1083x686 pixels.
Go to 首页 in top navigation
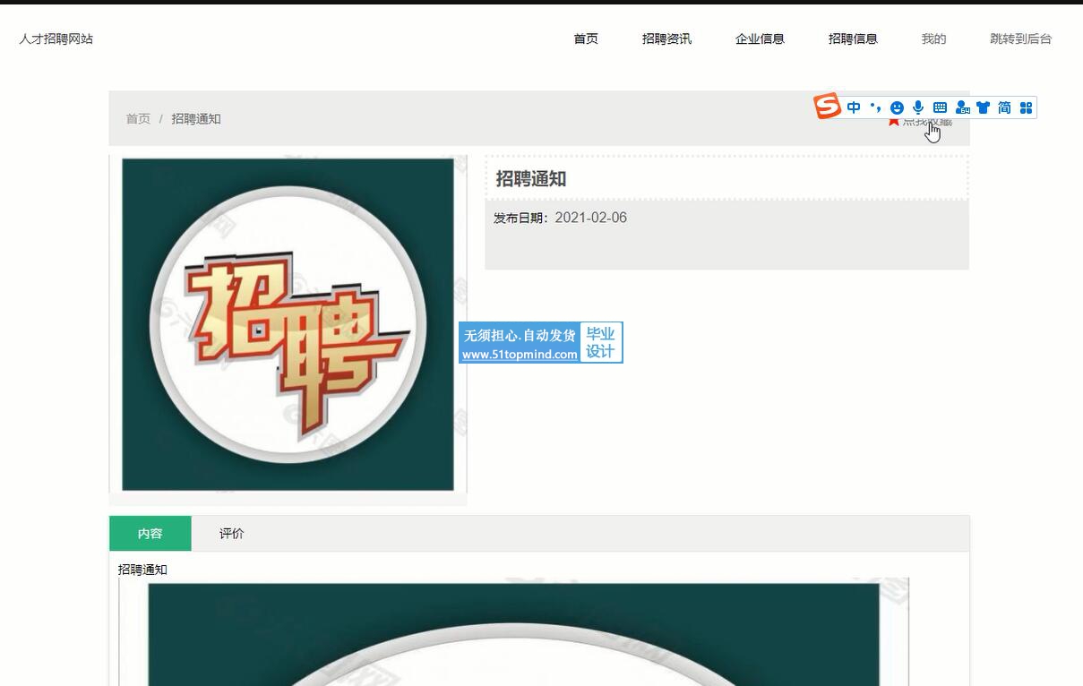click(586, 39)
